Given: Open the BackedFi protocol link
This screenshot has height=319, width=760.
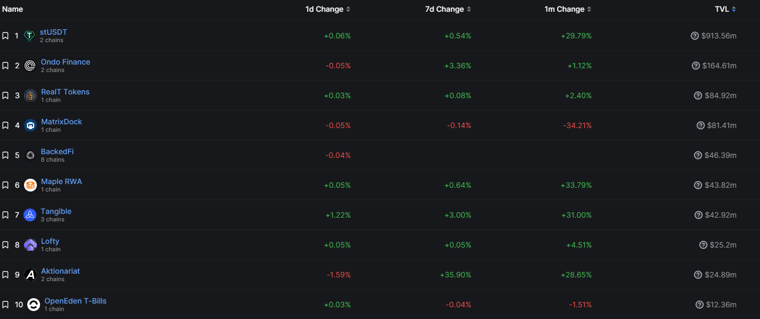Looking at the screenshot, I should pos(57,151).
